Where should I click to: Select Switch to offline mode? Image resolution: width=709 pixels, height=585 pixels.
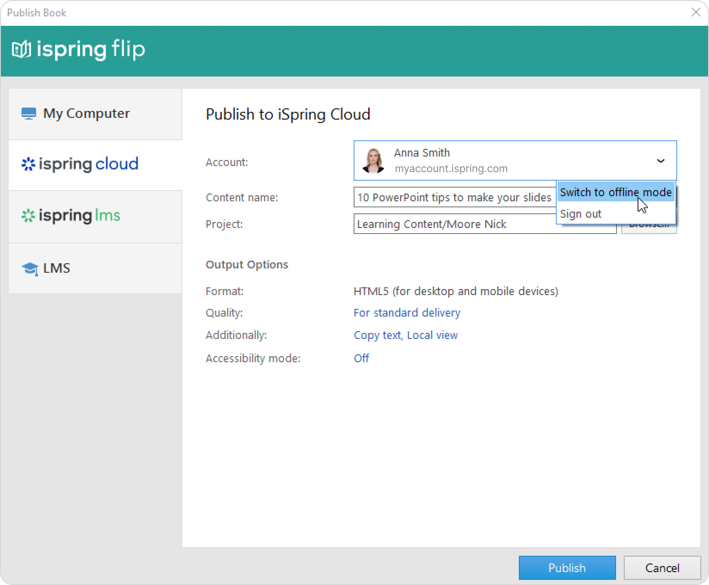click(x=615, y=192)
